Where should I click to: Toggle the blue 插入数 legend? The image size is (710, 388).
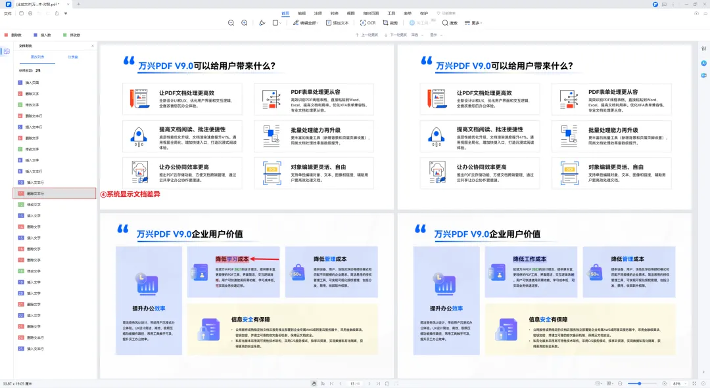pyautogui.click(x=42, y=35)
